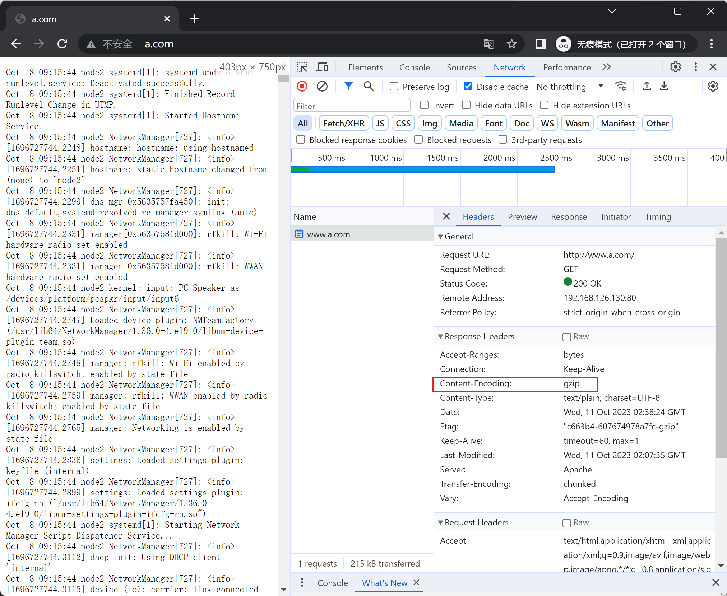Screen dimensions: 727x596
Task: Open the network search magnifier icon
Action: coord(369,86)
